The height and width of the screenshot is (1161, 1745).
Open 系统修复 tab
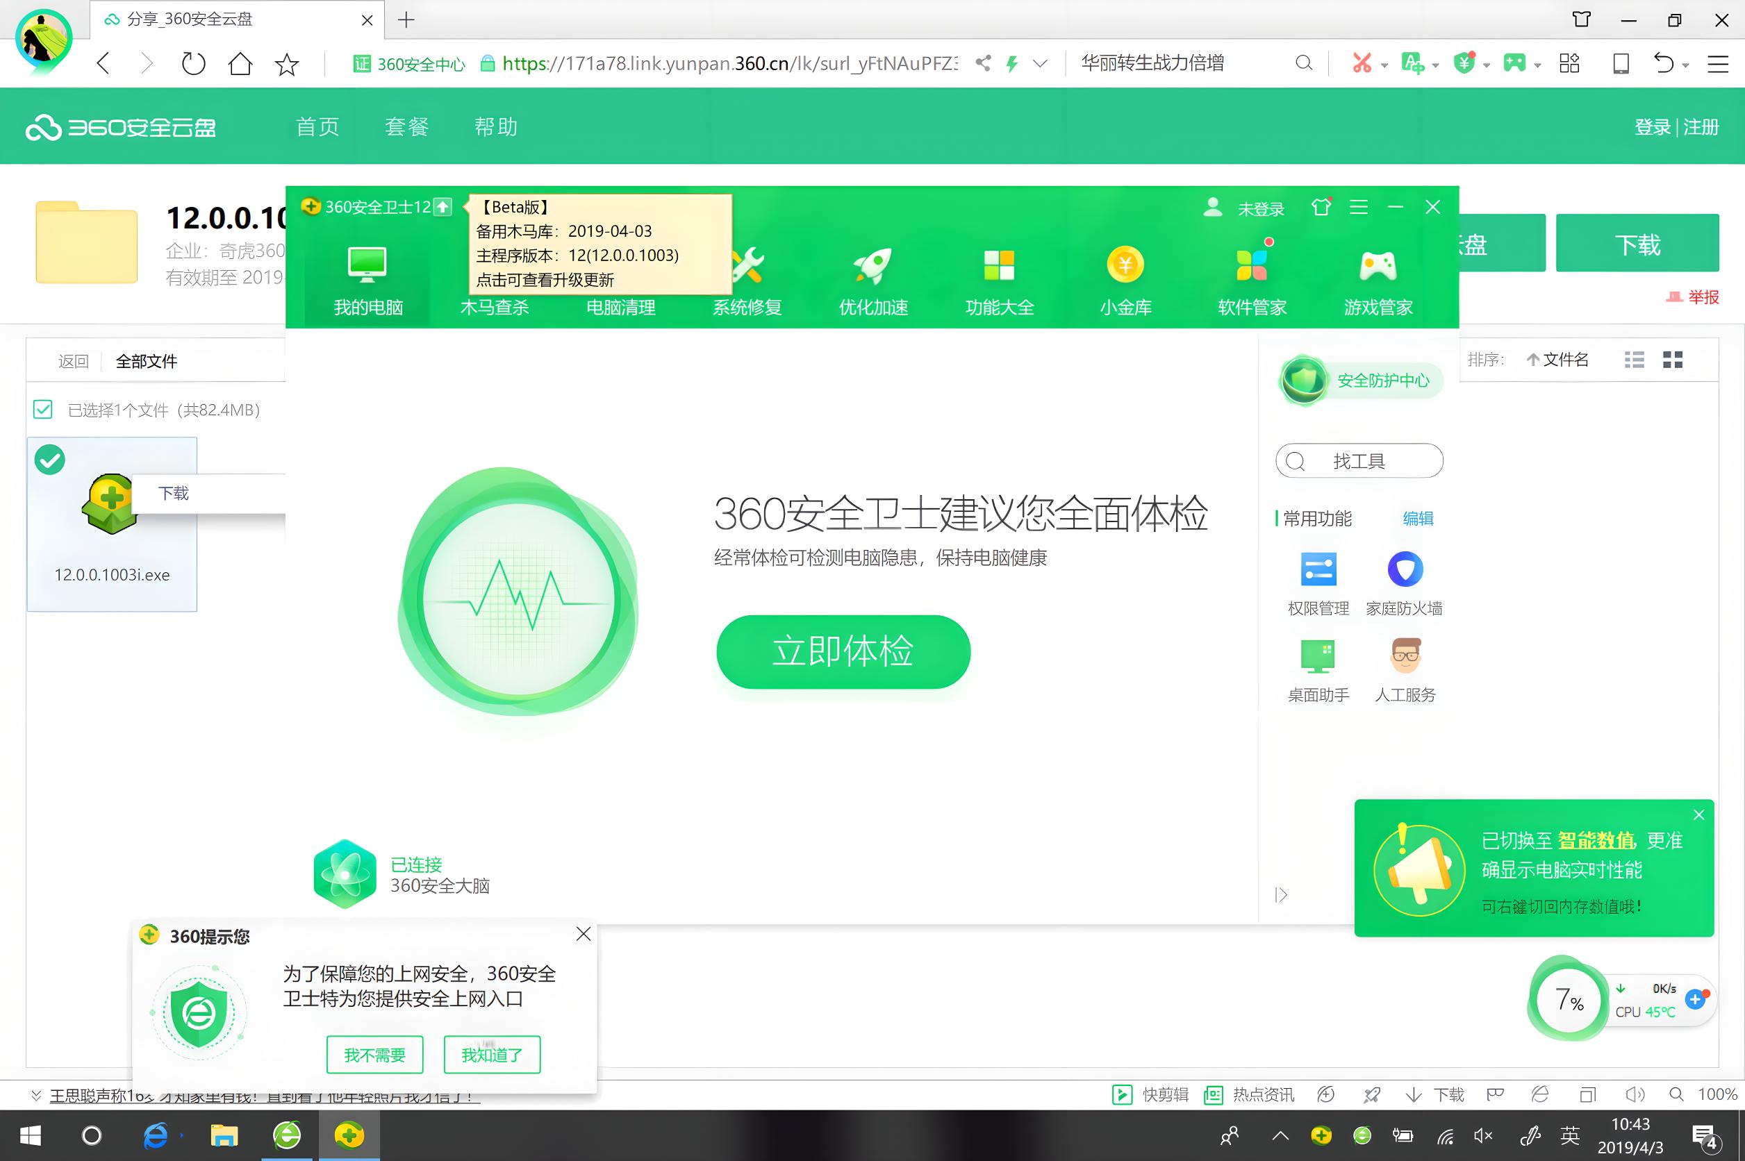click(747, 306)
